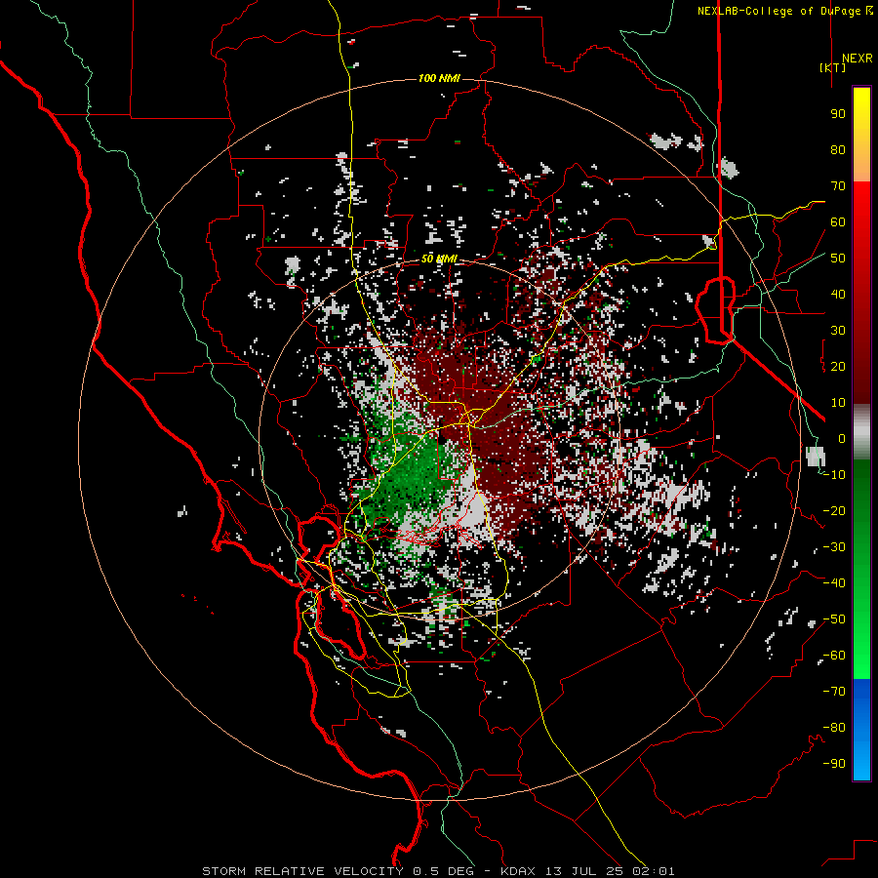878x878 pixels.
Task: Click the 30 value on velocity scale
Action: pyautogui.click(x=838, y=331)
